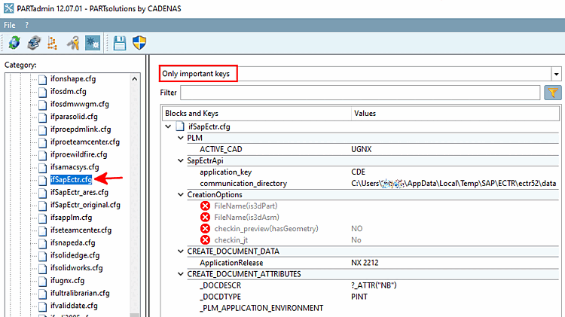Collapse the ifSapEctr.cfg root node
This screenshot has width=565, height=317.
pos(168,126)
